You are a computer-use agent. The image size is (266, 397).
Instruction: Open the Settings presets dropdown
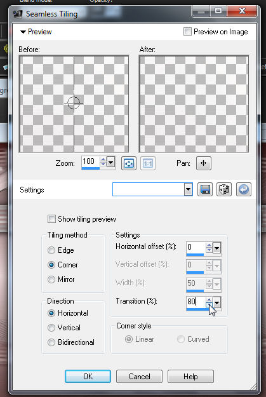(188, 189)
